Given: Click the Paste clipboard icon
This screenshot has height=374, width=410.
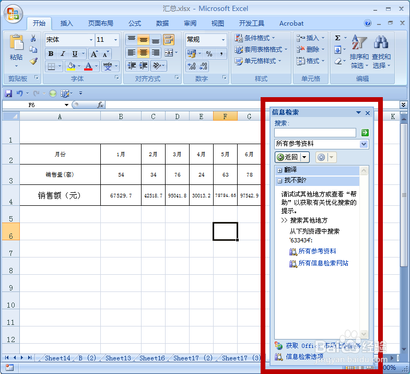Looking at the screenshot, I should (17, 42).
